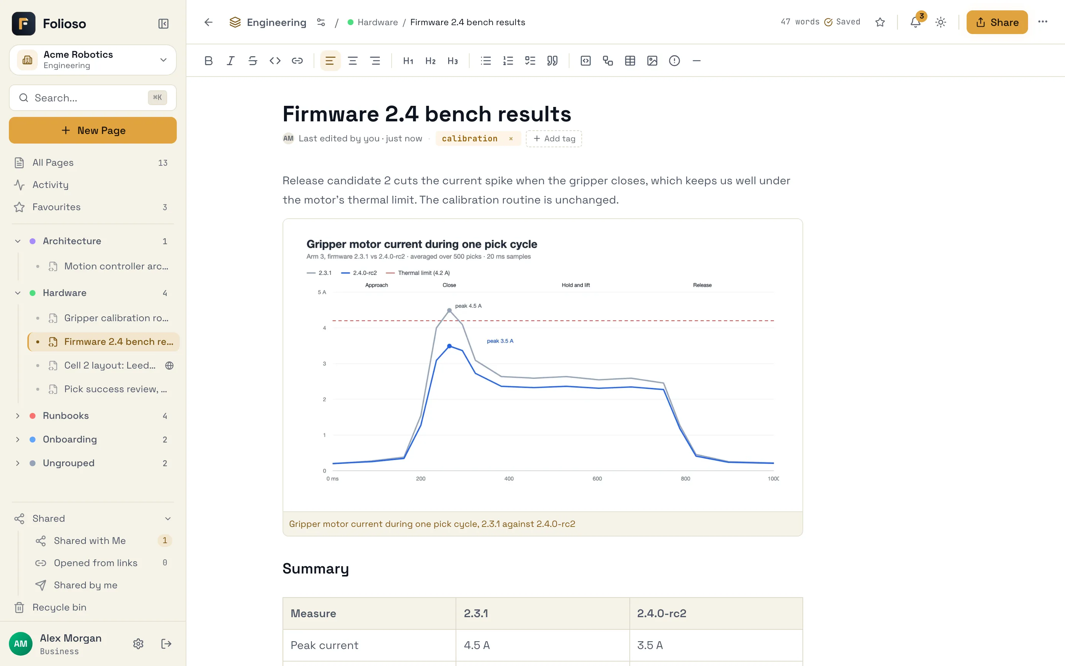This screenshot has height=666, width=1065.
Task: Insert a callout block
Action: [x=674, y=61]
